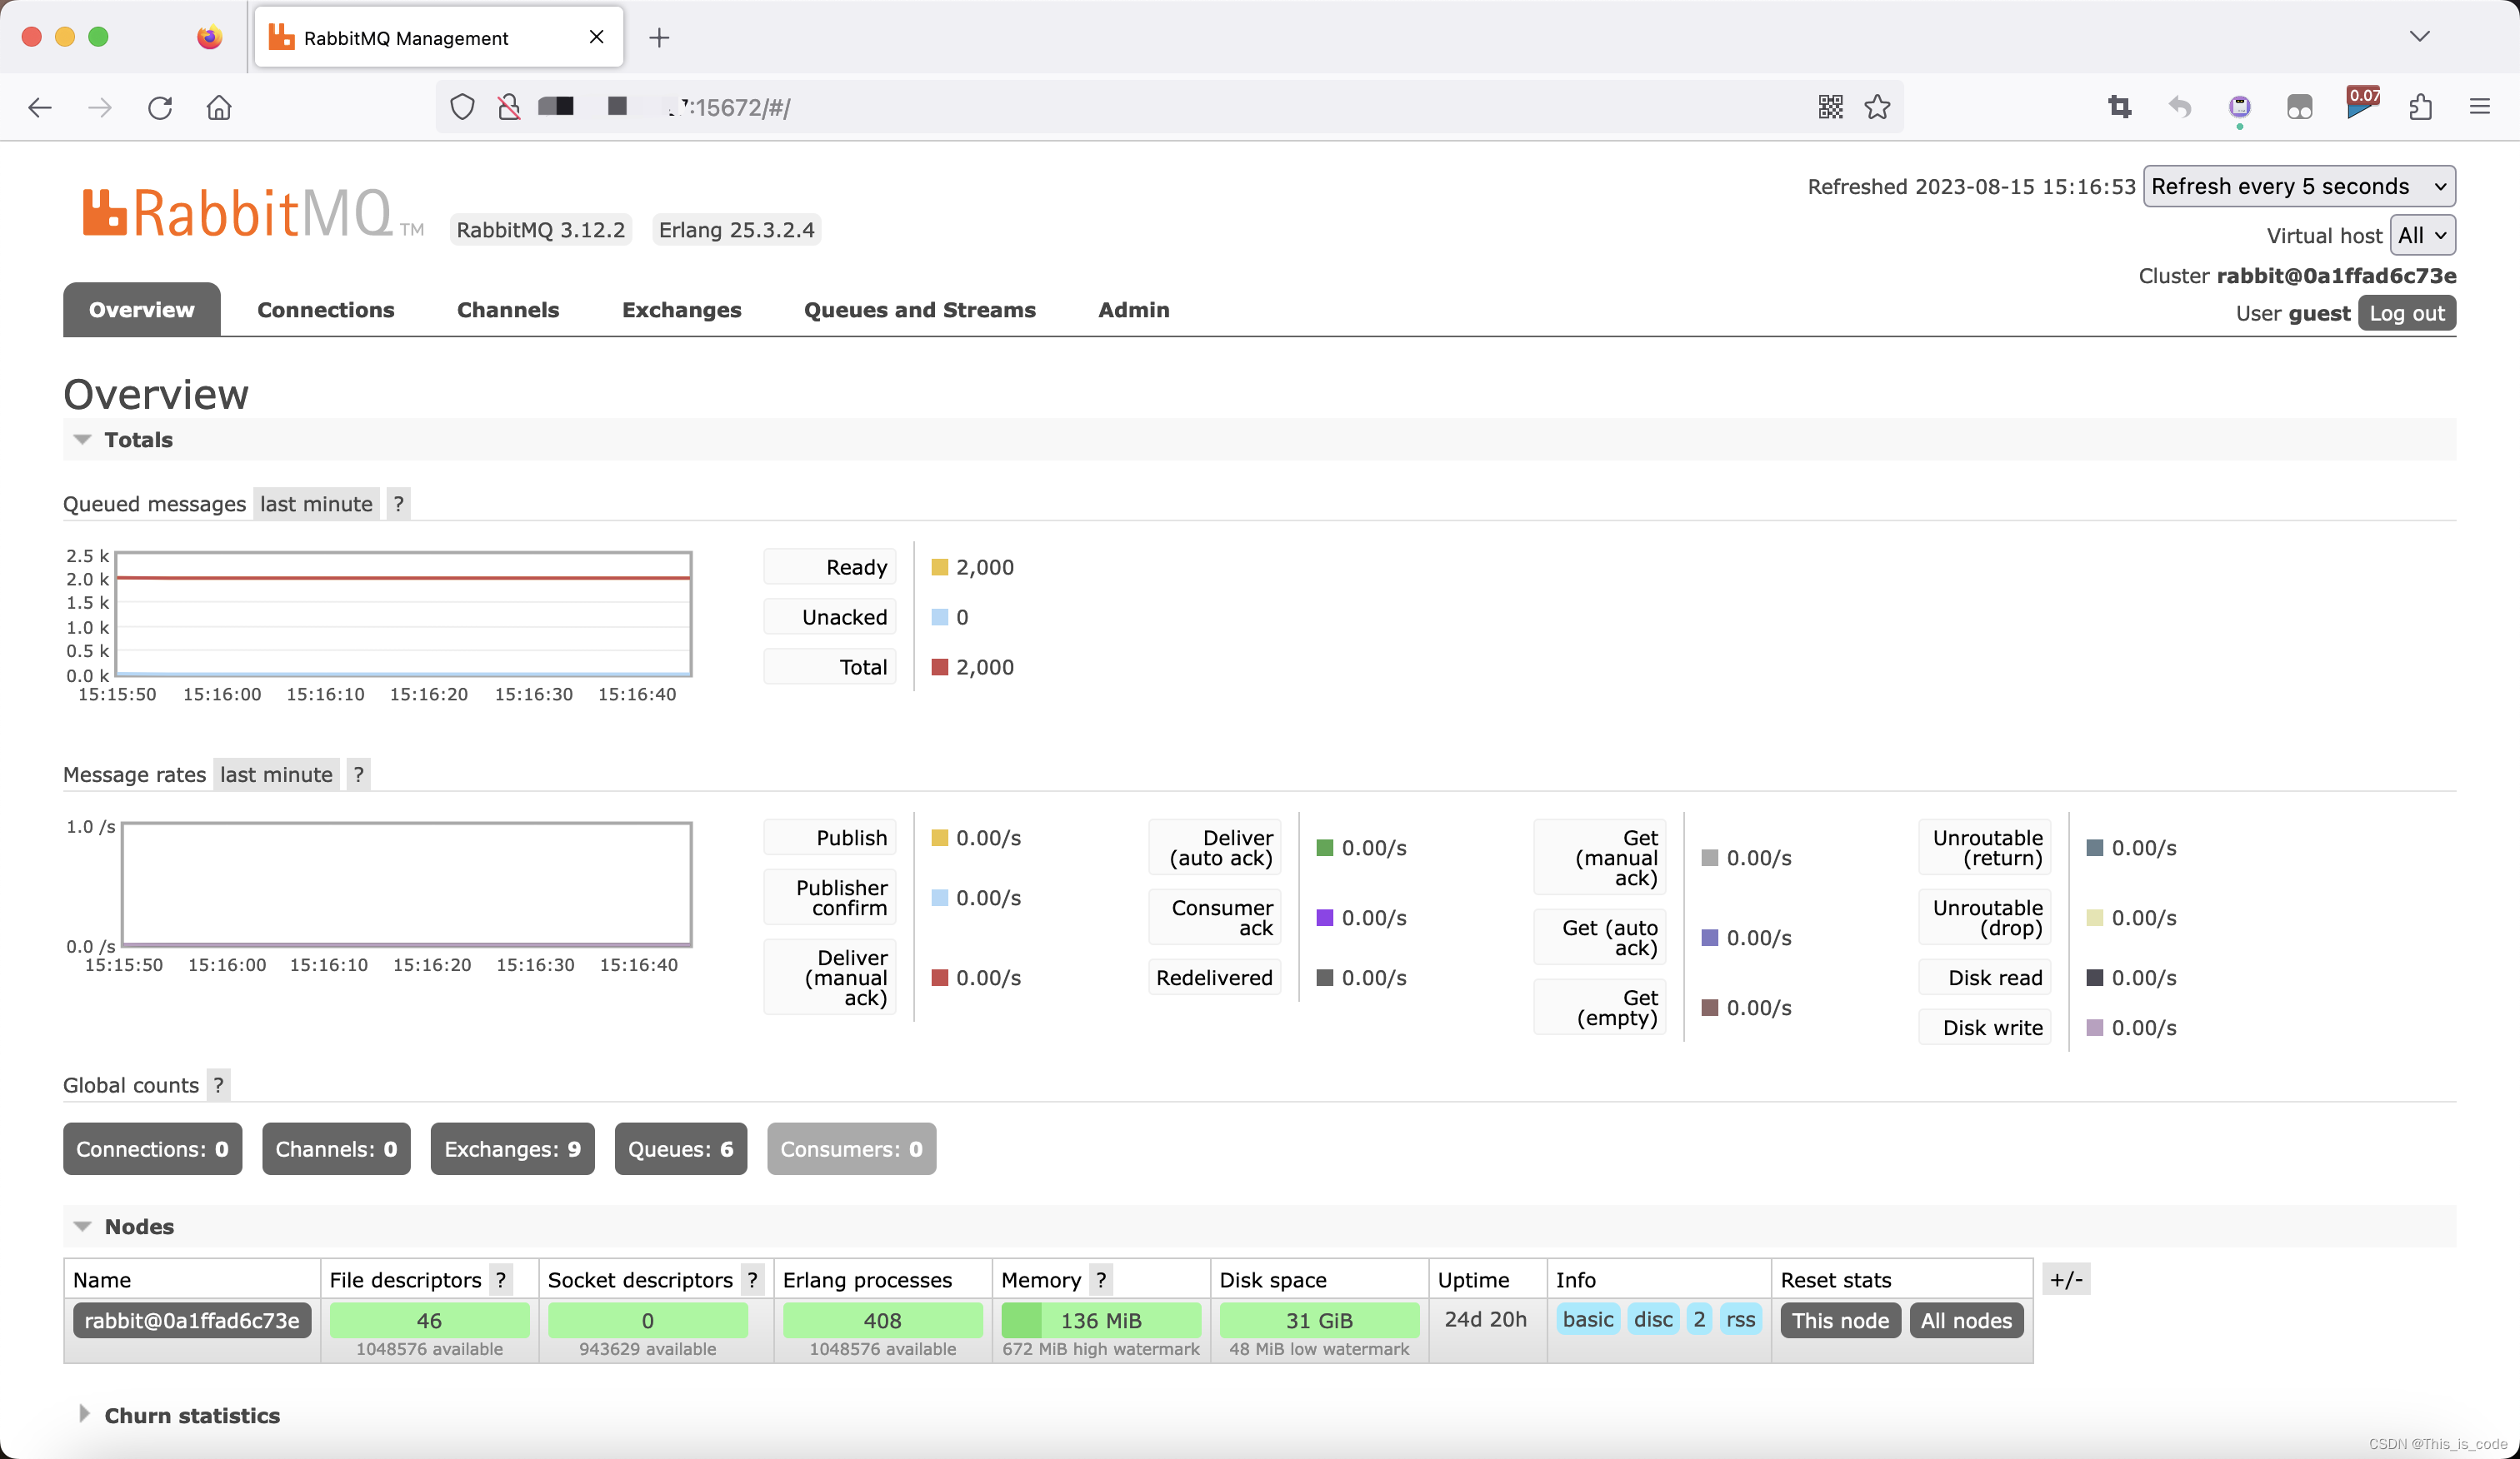Open the Virtual host All dropdown
This screenshot has height=1459, width=2520.
click(2422, 236)
